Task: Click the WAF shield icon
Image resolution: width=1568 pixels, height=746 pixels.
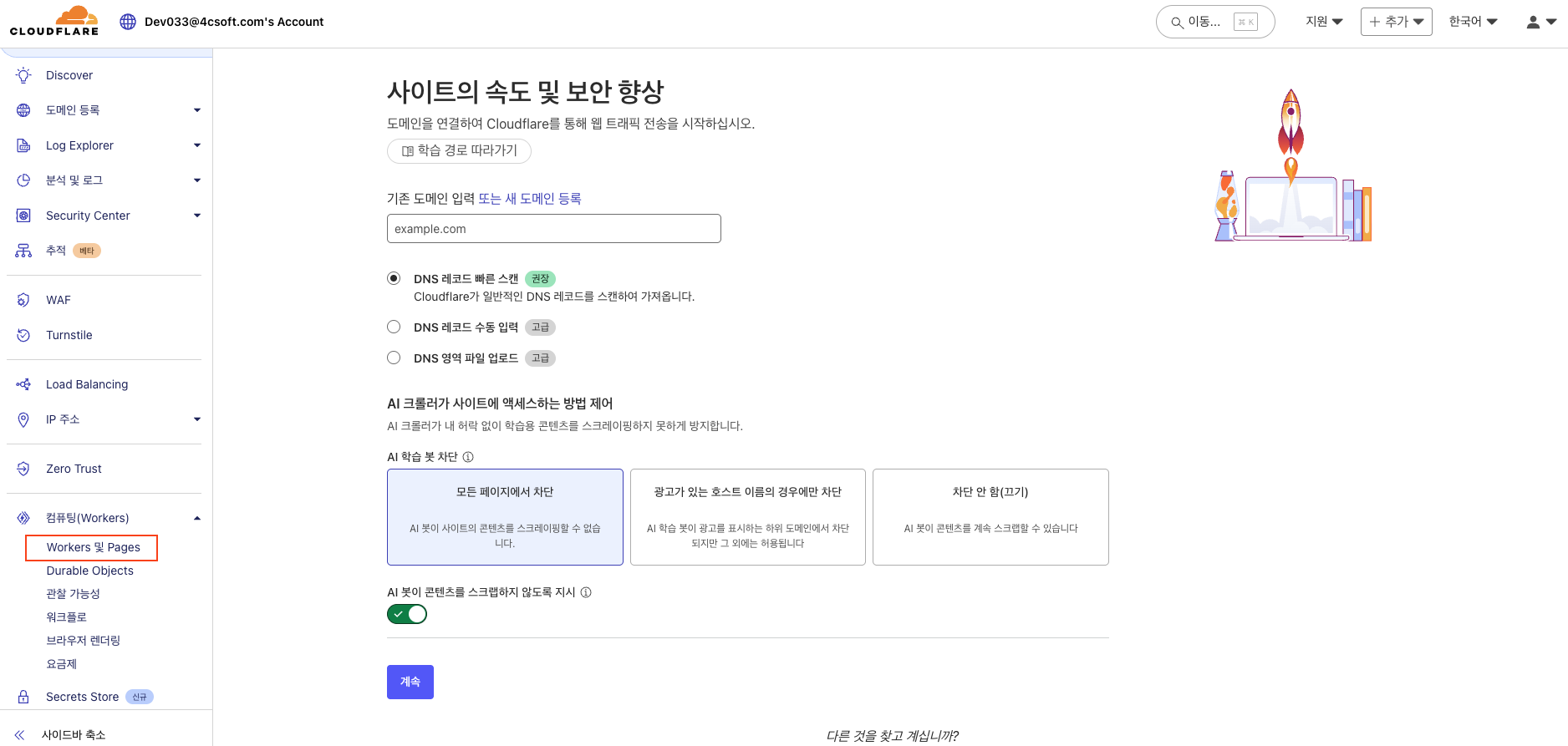Action: 23,300
